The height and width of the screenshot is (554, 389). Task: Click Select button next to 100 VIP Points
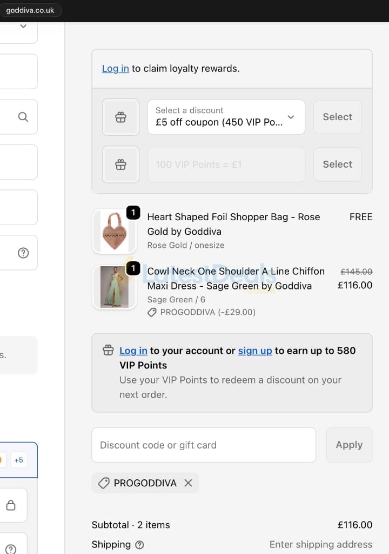coord(338,164)
